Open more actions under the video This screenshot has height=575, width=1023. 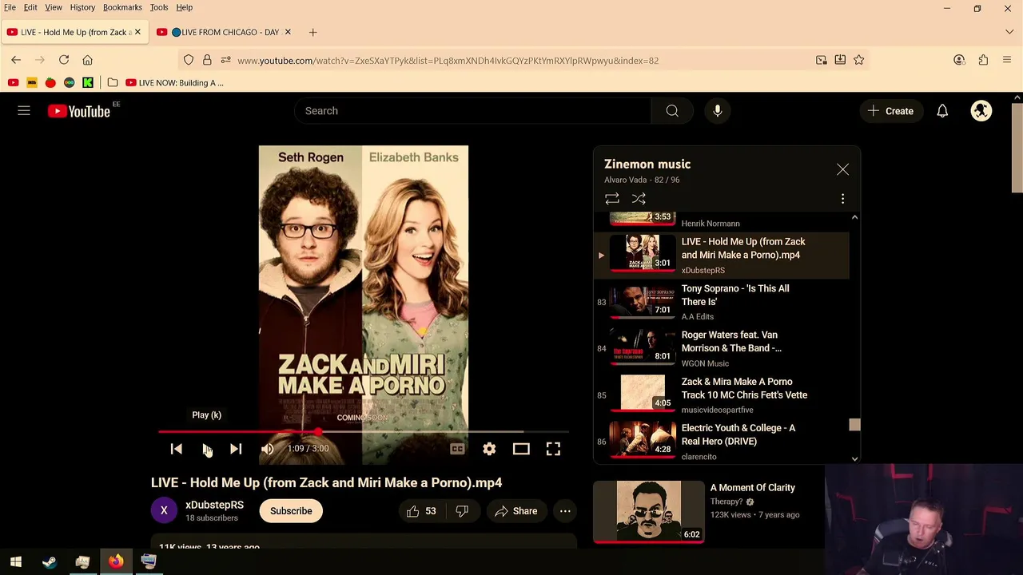pos(565,511)
